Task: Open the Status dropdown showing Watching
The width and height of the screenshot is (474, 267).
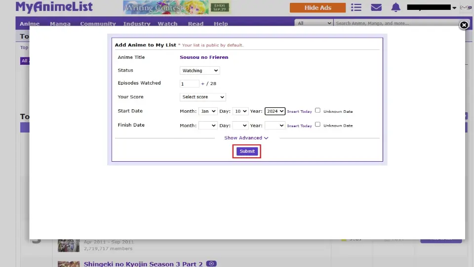Action: pos(199,71)
